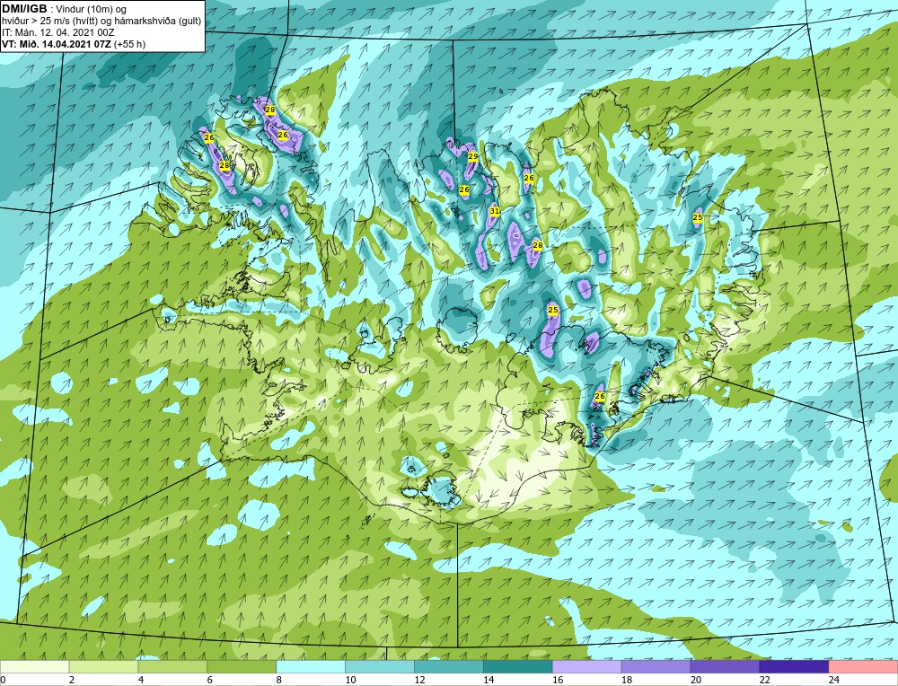Click the violet 20–22 m/s legend swatch
This screenshot has height=686, width=898.
click(725, 666)
